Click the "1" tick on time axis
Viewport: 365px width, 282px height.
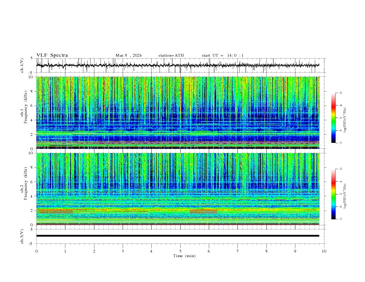(x=65, y=251)
